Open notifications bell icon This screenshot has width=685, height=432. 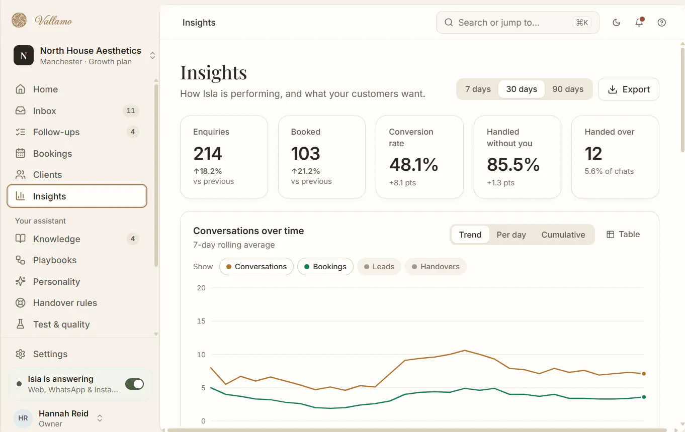(x=639, y=23)
